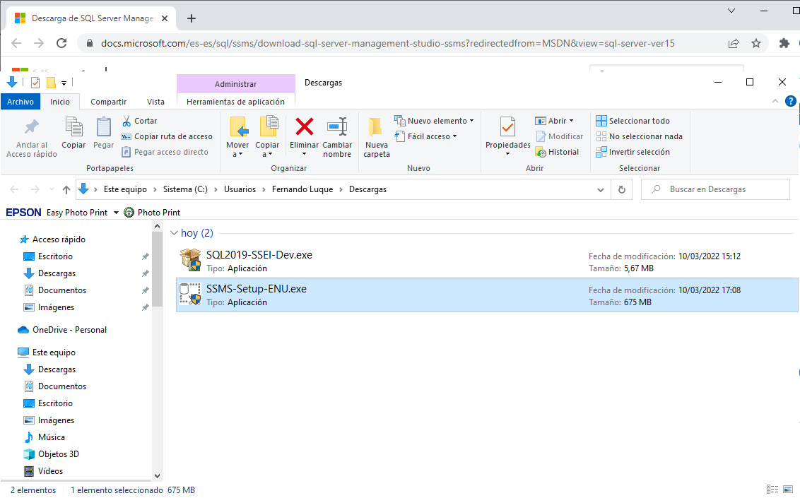The image size is (800, 498).
Task: Select the SSMS-Setup-ENU.exe file
Action: 487,295
